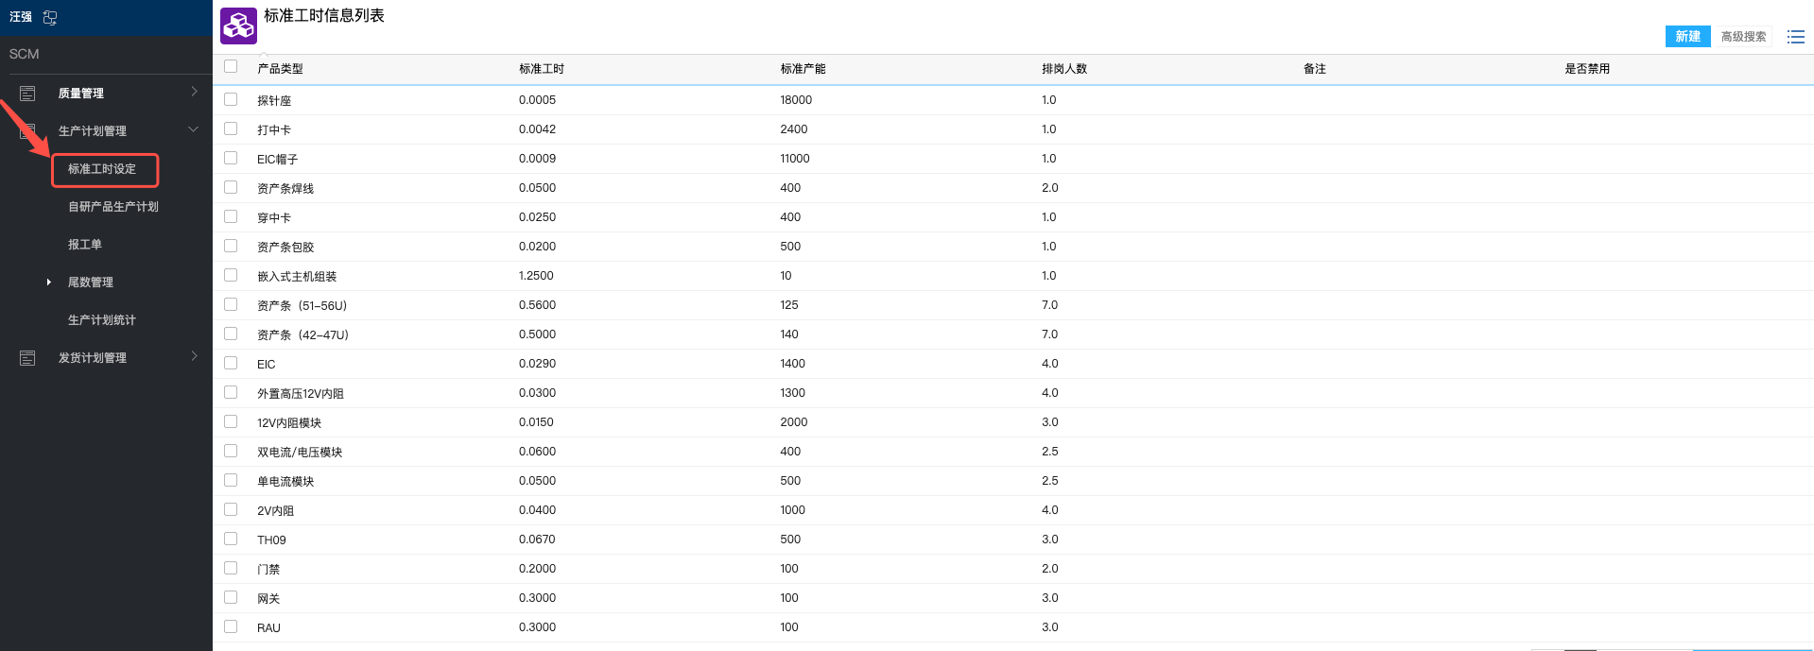Click the 质量管理 document icon

tap(27, 94)
